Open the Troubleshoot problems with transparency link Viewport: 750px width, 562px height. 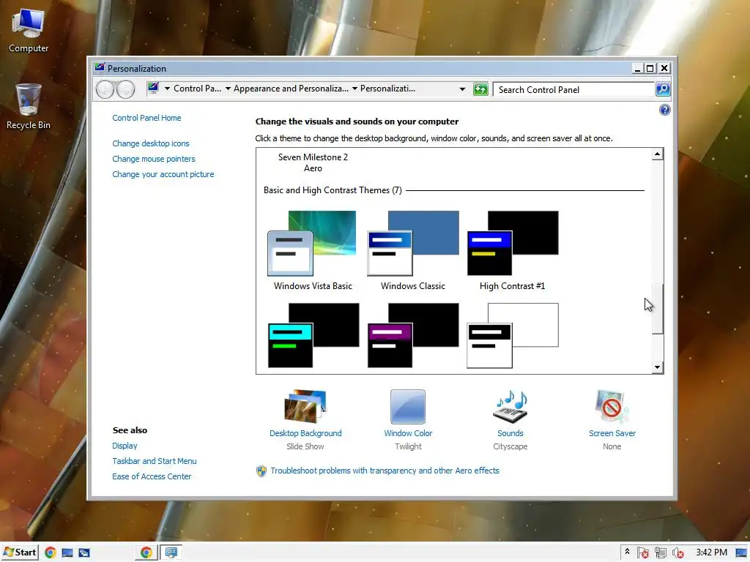pyautogui.click(x=385, y=471)
